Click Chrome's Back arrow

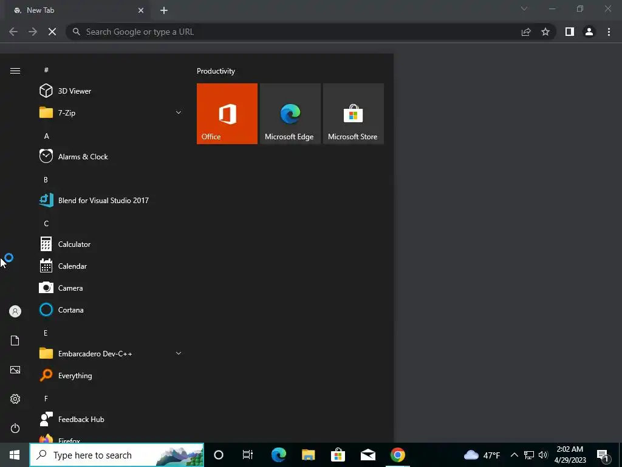[x=13, y=32]
